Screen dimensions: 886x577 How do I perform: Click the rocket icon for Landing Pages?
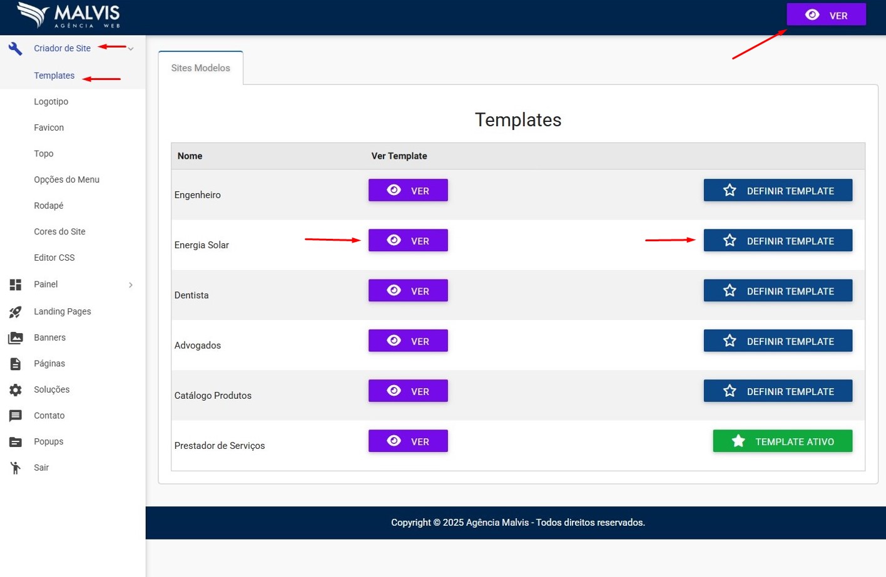click(16, 311)
